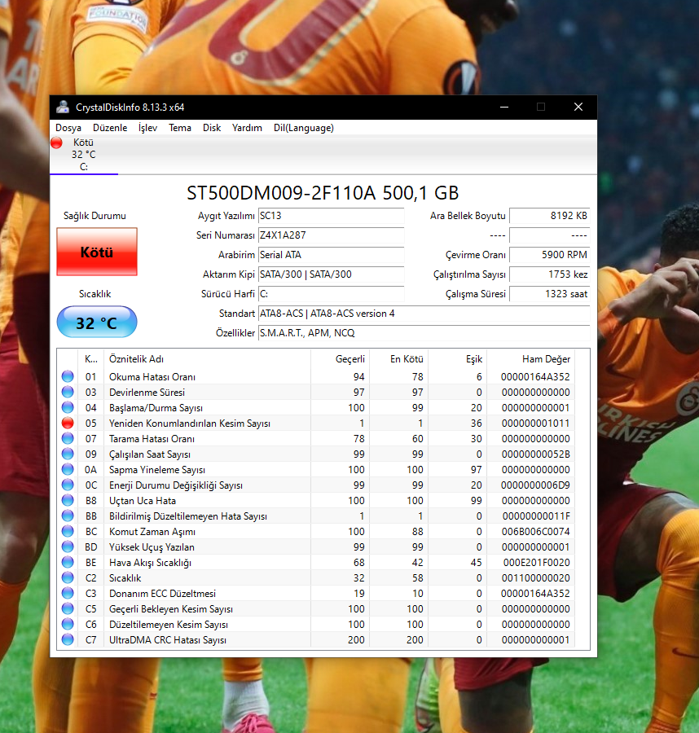This screenshot has width=699, height=733.
Task: Click the blue status icon for attribute B8
Action: coord(68,500)
